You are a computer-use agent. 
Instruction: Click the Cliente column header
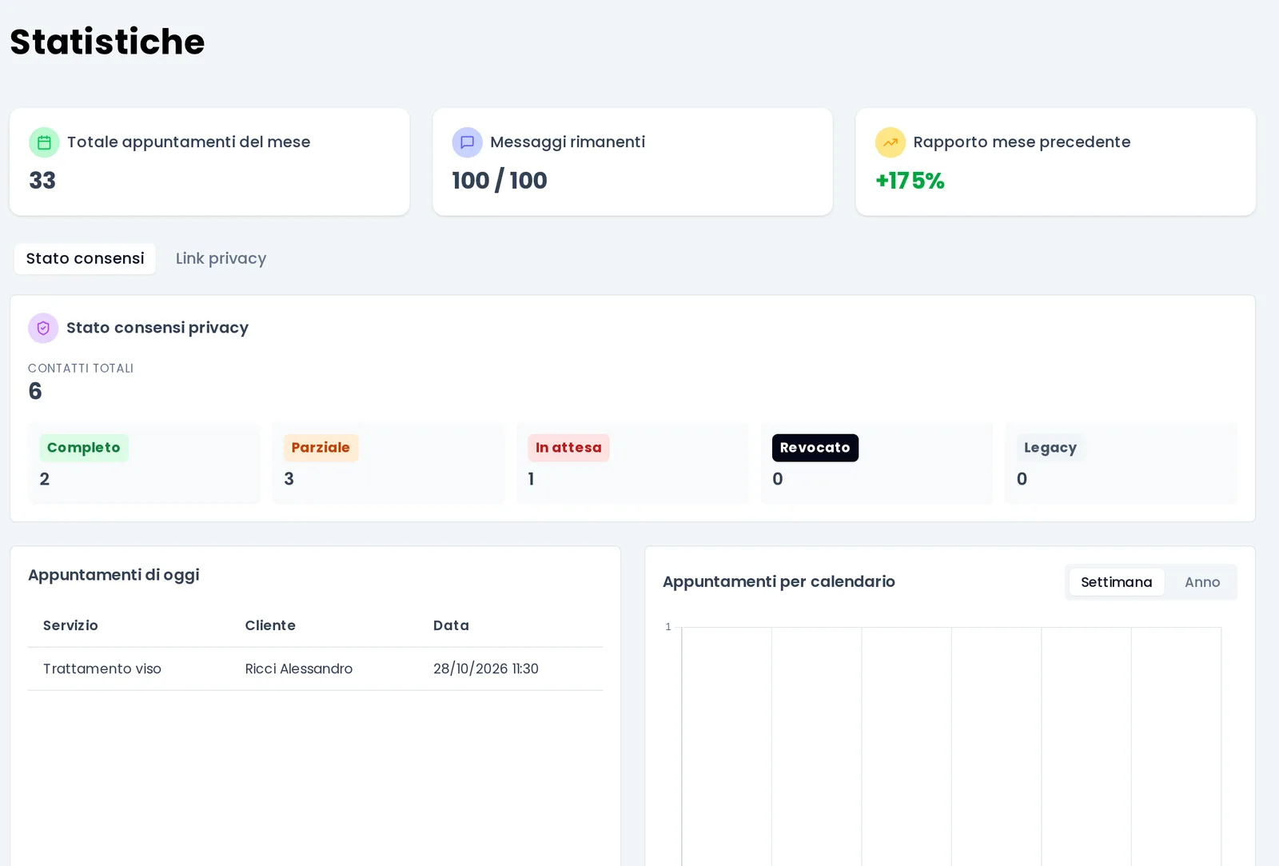point(270,625)
